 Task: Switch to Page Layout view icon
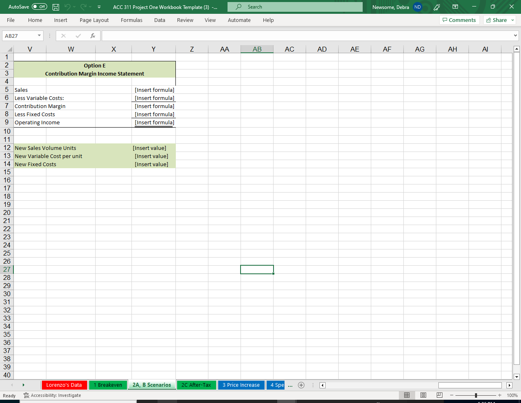tap(423, 395)
